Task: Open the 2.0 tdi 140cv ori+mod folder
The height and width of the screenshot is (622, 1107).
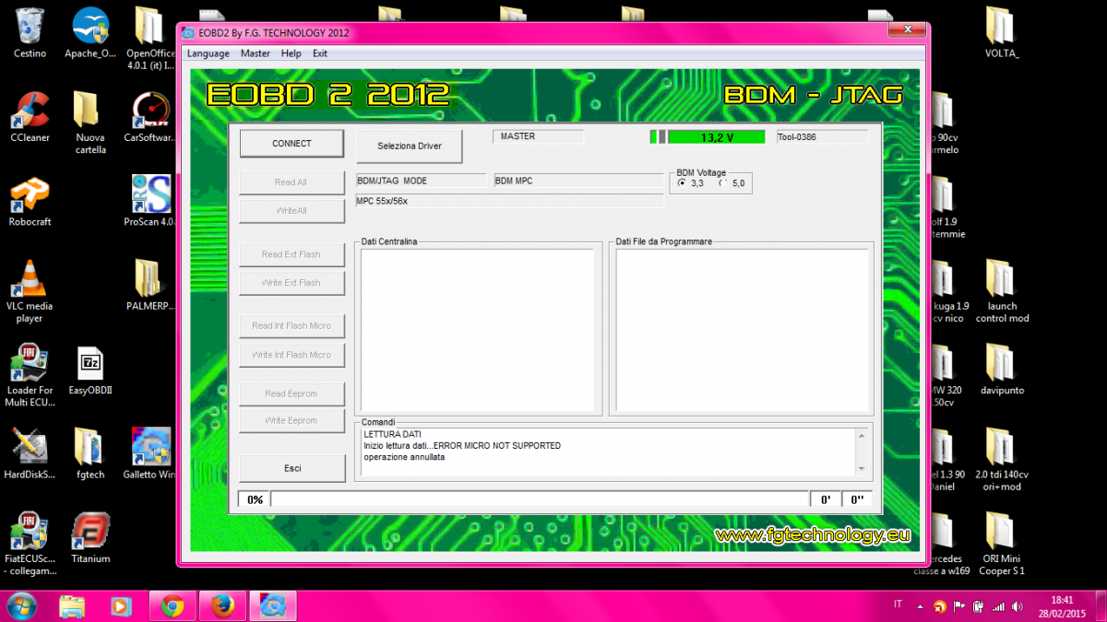Action: tap(1002, 460)
